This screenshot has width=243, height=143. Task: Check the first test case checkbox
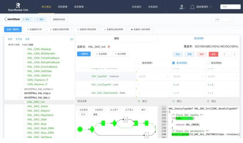tap(139, 63)
